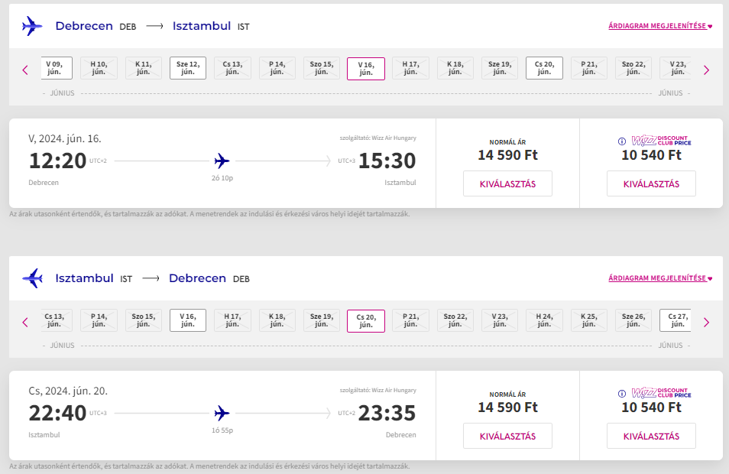Screen dimensions: 729x474
Task: Select outbound date V 09, jún.
Action: tap(57, 68)
